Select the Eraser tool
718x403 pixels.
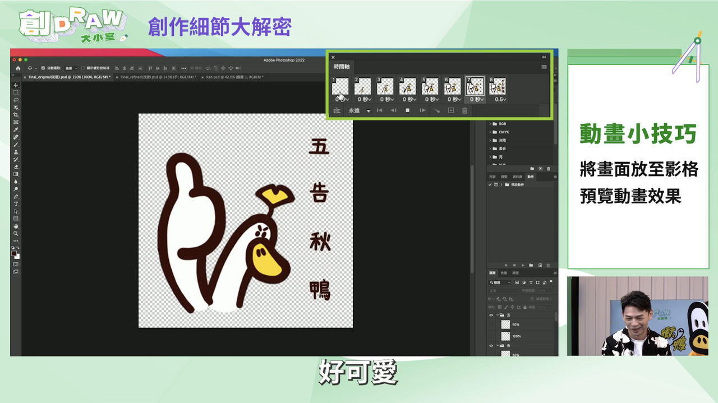(16, 166)
